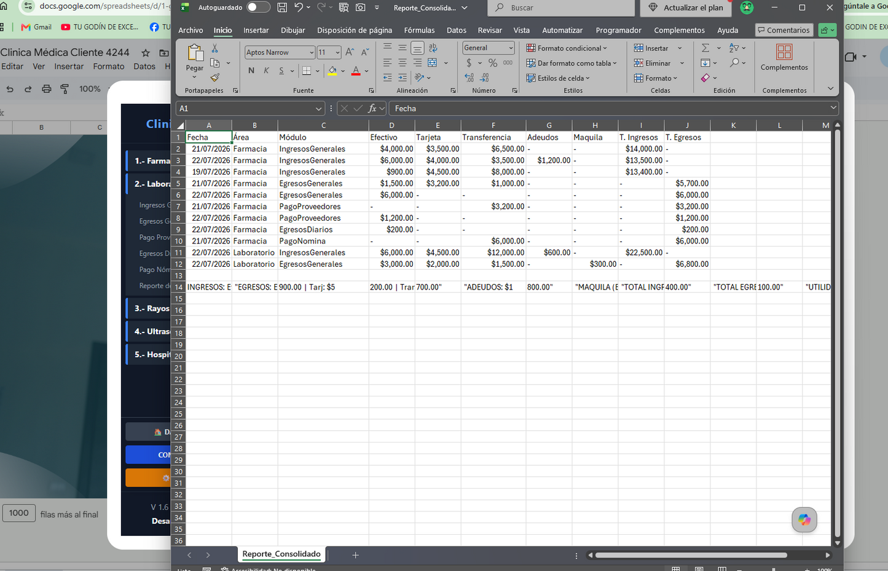This screenshot has height=571, width=888.
Task: Select the column D header
Action: click(x=391, y=125)
